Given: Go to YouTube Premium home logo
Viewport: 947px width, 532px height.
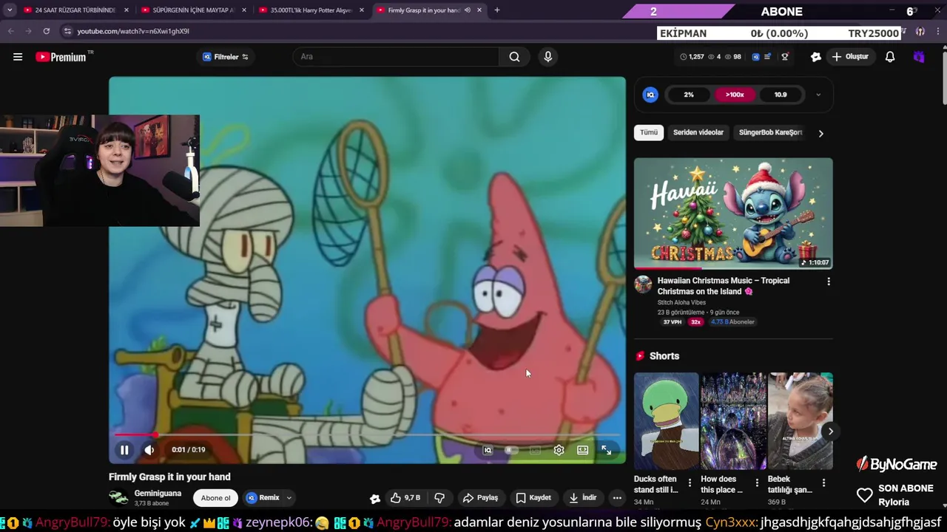Looking at the screenshot, I should click(x=61, y=57).
